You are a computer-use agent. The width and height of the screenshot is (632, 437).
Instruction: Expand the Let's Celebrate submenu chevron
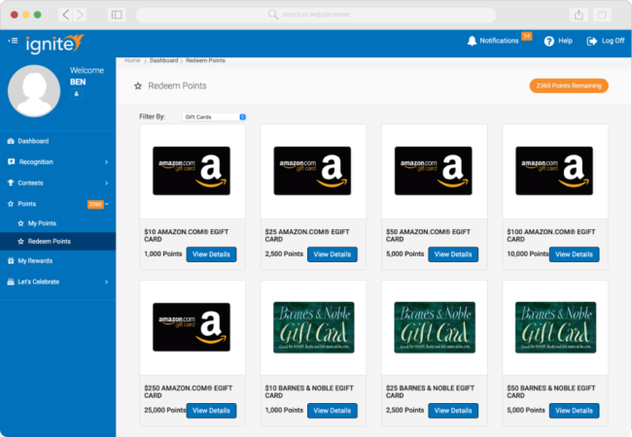[x=106, y=282]
